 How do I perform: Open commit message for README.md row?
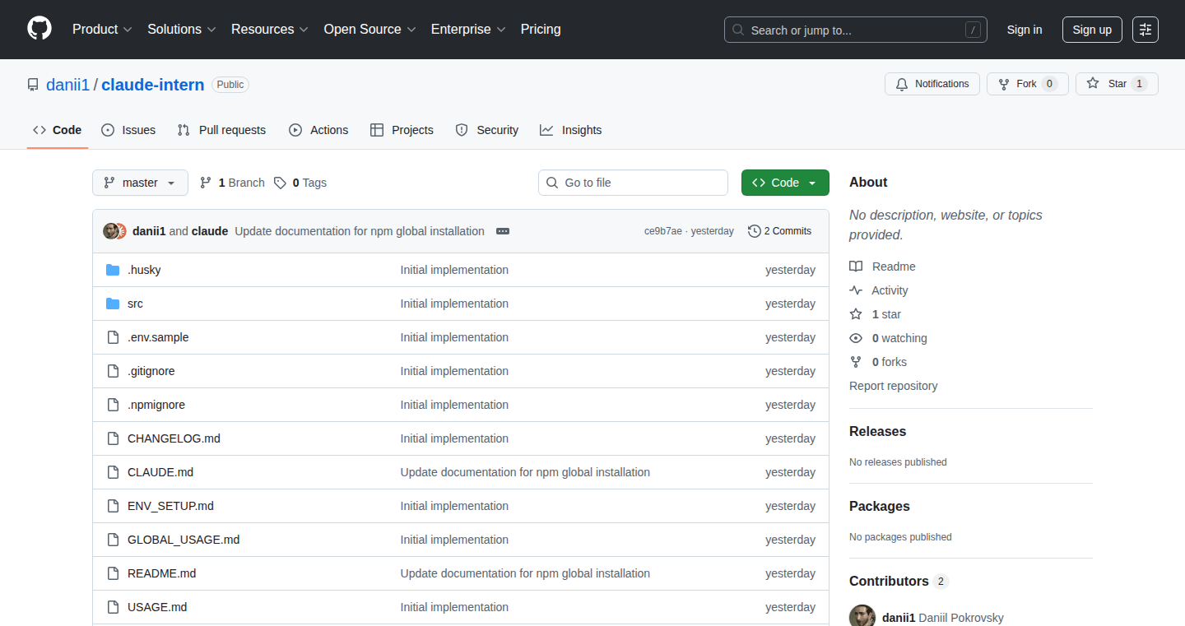click(525, 573)
